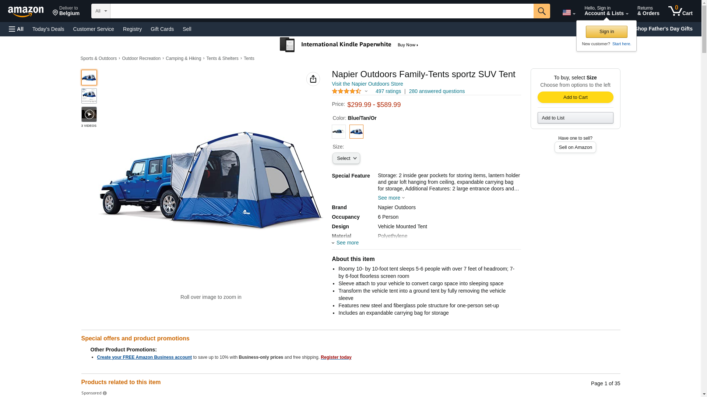Click the star rating icons
This screenshot has width=707, height=397.
click(347, 91)
